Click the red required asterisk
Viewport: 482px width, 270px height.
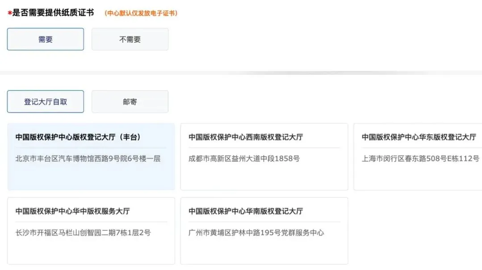9,14
